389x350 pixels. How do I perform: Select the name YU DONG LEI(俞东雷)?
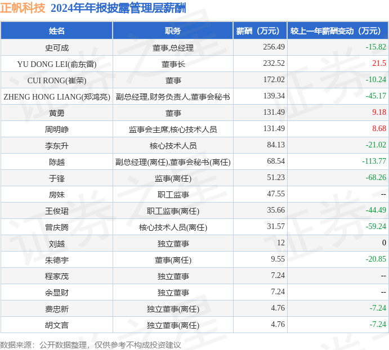point(57,64)
